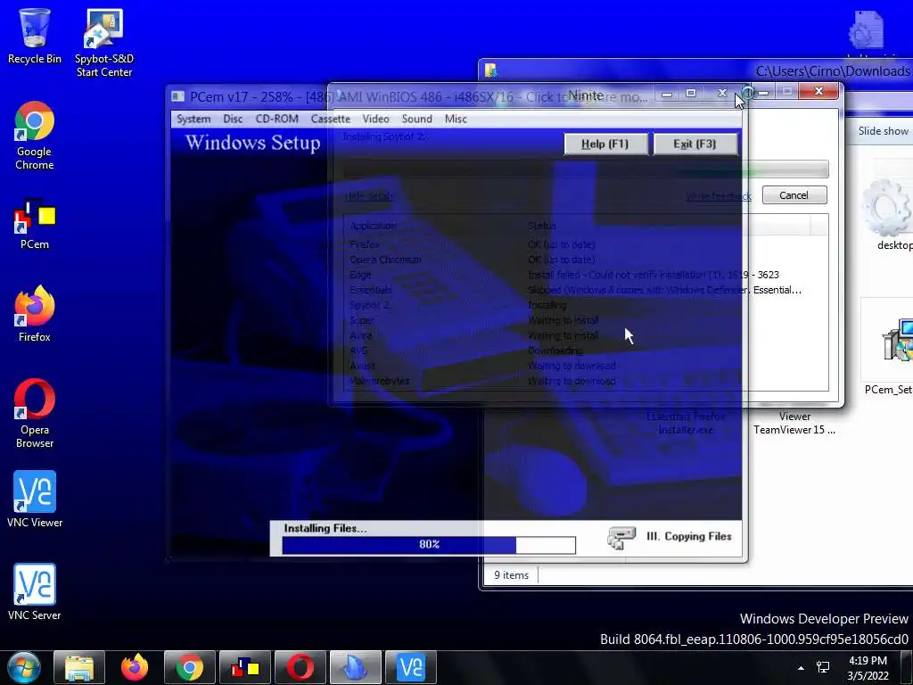Switch to Firefox in the taskbar

135,667
